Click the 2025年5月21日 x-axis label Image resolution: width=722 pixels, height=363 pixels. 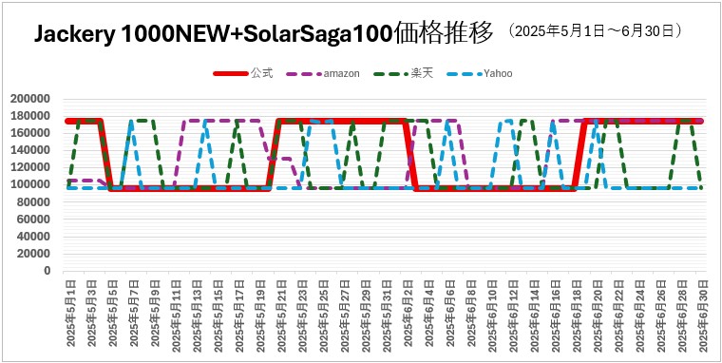click(282, 316)
